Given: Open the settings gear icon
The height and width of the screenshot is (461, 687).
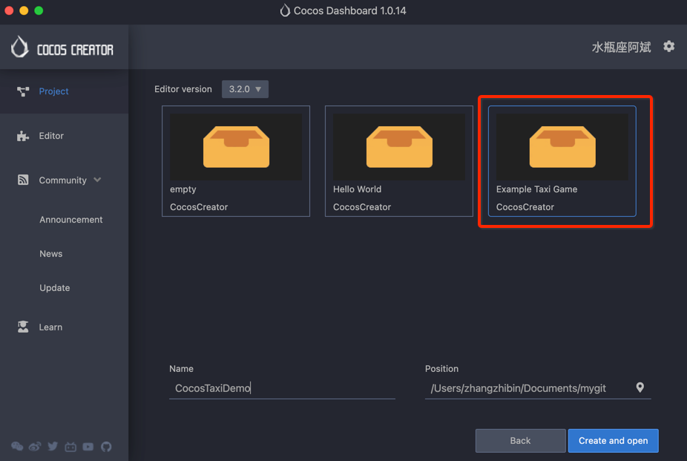Looking at the screenshot, I should 668,46.
